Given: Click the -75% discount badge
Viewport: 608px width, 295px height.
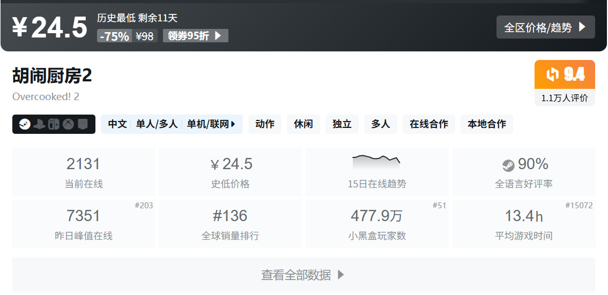Looking at the screenshot, I should pos(114,36).
